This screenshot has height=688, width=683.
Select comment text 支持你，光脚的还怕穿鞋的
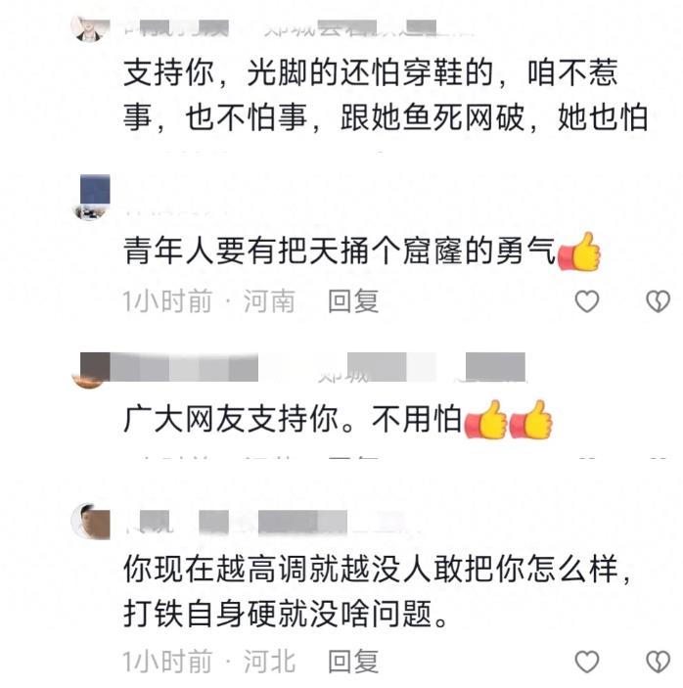308,72
